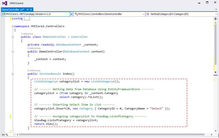This screenshot has height=138, width=219.
Task: Collapse the Index() method block
Action: 13,74
